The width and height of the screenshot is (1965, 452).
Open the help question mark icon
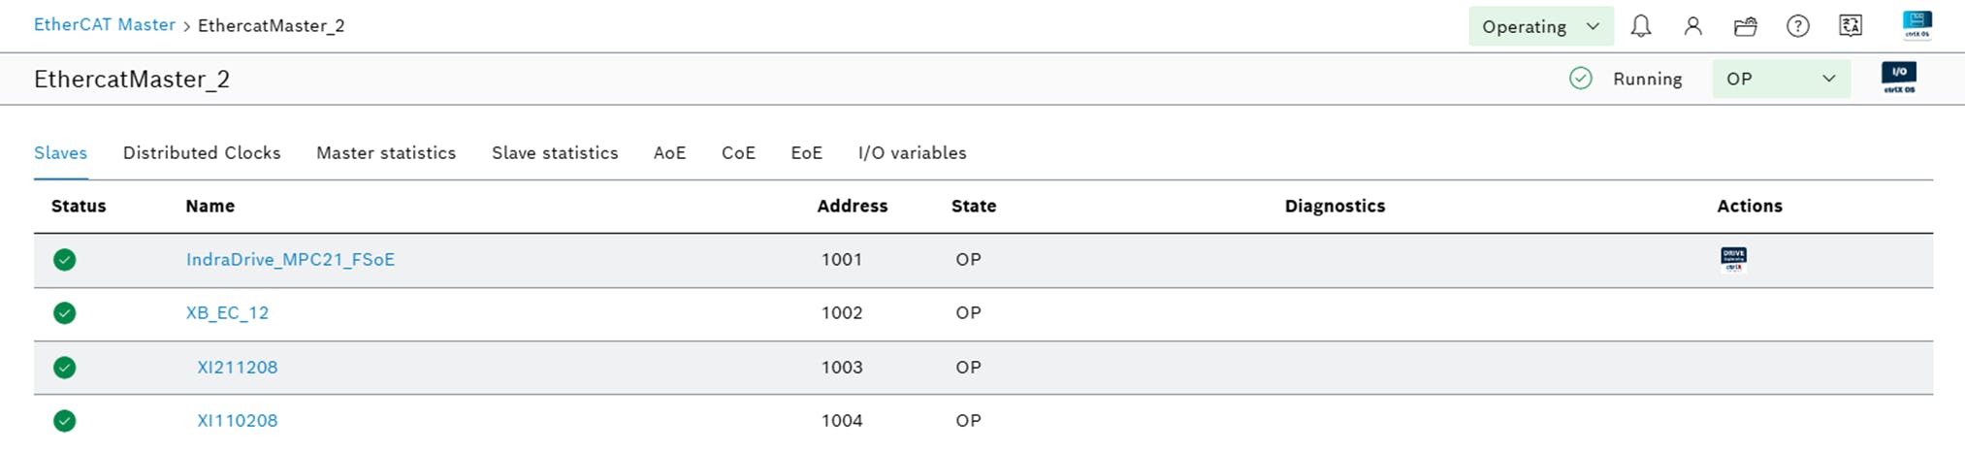point(1798,26)
